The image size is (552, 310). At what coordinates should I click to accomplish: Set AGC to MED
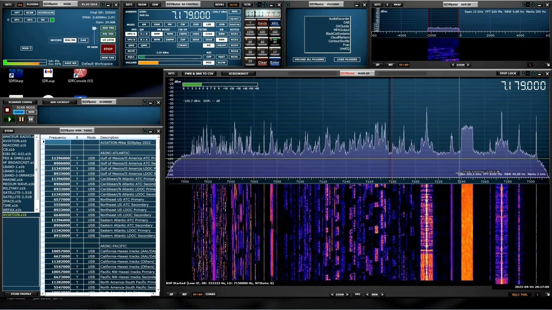coord(208,63)
